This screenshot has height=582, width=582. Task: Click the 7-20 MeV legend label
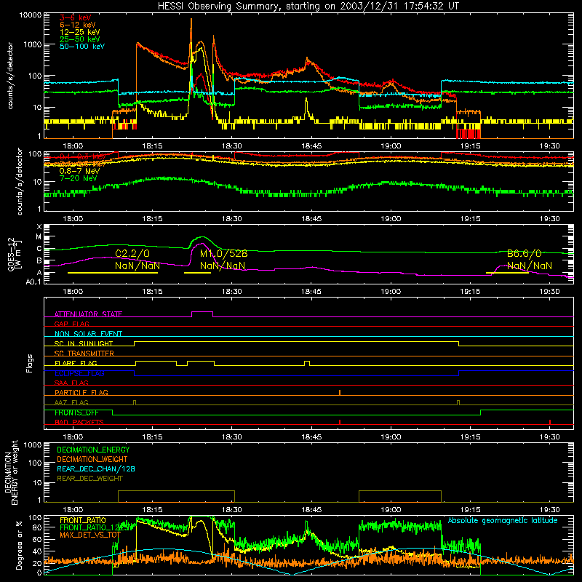click(x=79, y=178)
